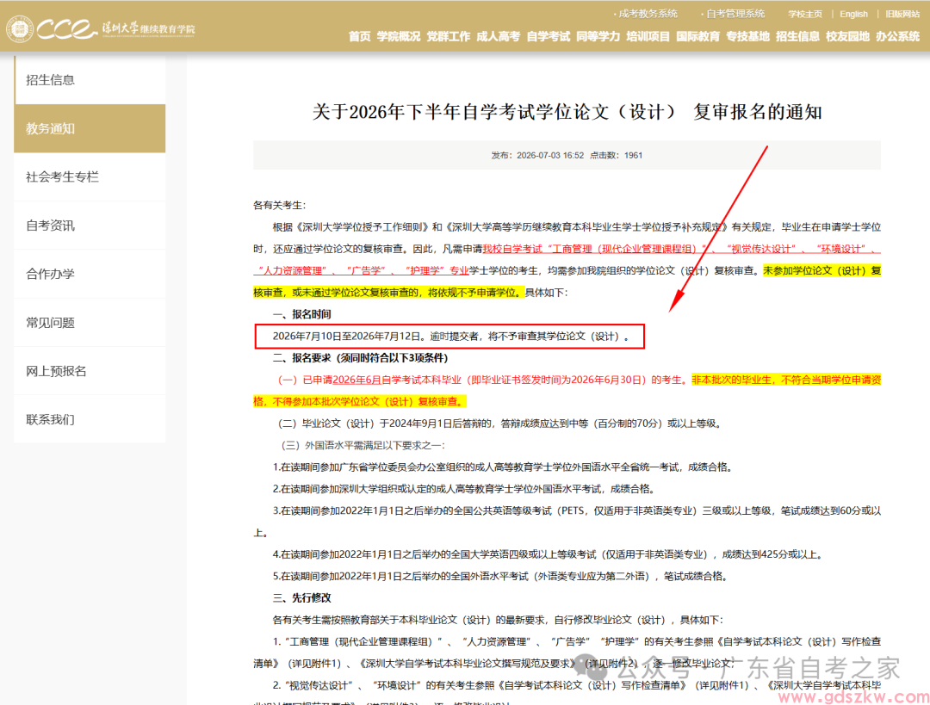Go to 网上预报名 in sidebar

90,371
